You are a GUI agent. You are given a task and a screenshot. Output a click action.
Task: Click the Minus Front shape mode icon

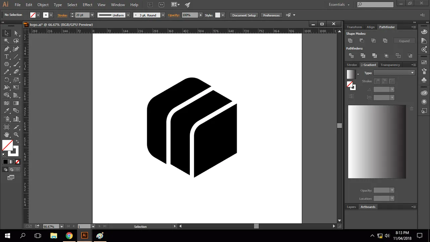(362, 41)
